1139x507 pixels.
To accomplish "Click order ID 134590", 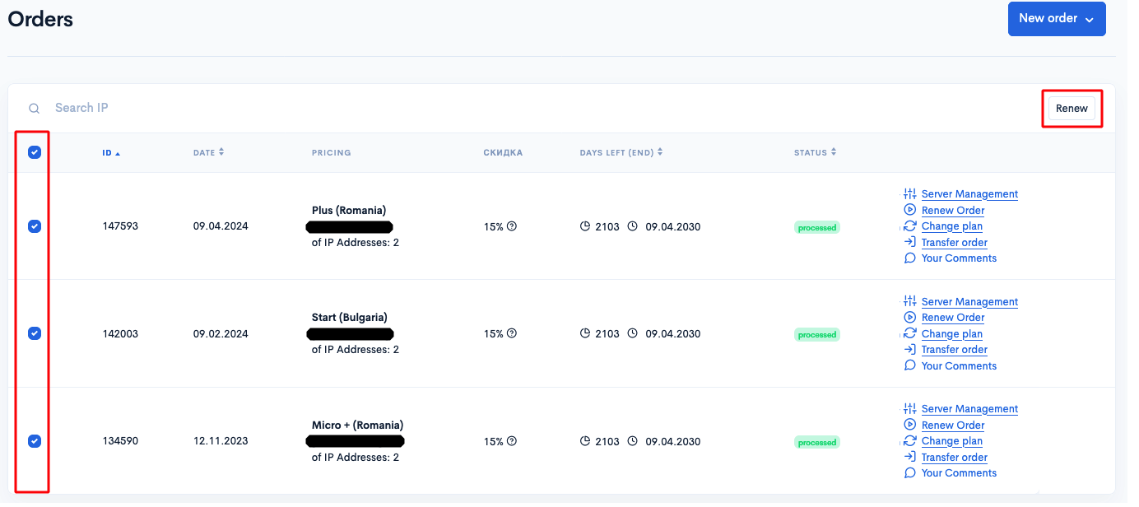I will click(x=120, y=441).
